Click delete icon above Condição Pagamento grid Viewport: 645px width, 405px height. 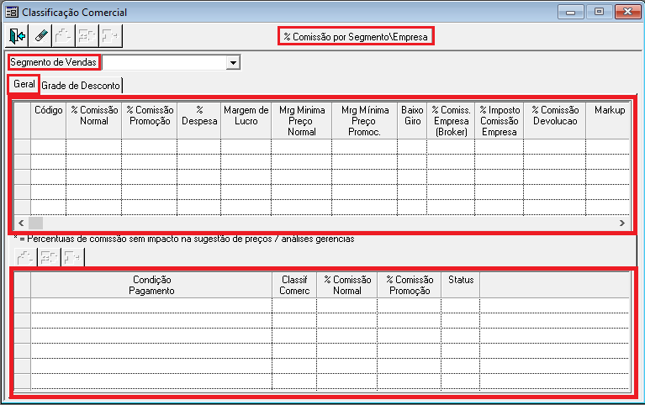[x=72, y=257]
